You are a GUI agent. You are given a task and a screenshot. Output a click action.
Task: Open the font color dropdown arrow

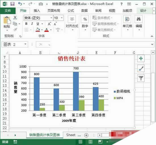click(51, 30)
